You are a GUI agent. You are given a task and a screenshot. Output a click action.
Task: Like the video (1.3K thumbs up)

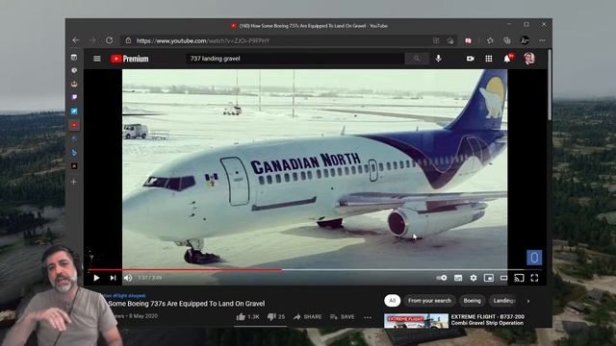pyautogui.click(x=248, y=316)
